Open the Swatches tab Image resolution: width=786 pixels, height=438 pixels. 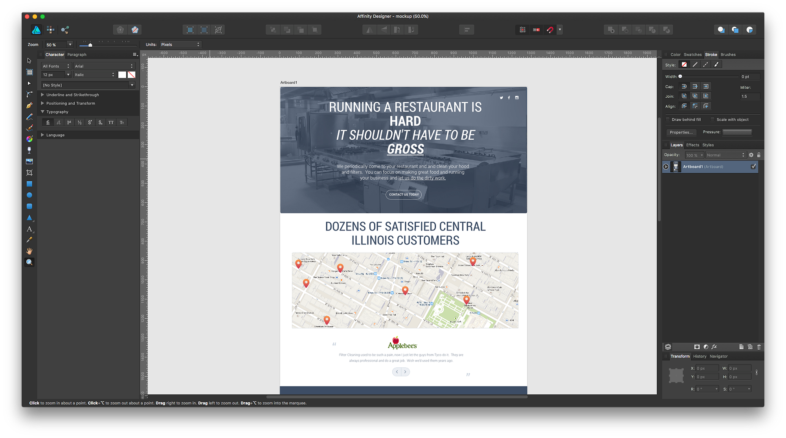(692, 55)
